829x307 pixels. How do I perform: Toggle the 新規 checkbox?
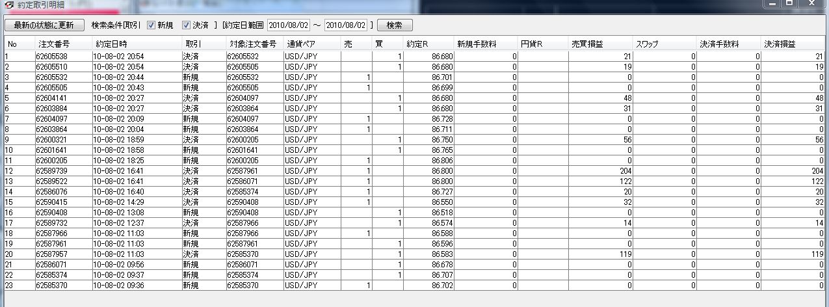click(151, 25)
